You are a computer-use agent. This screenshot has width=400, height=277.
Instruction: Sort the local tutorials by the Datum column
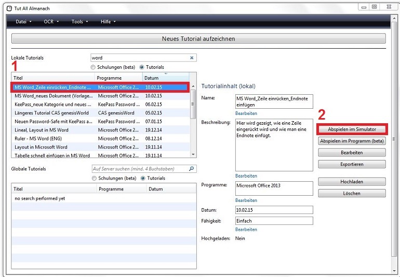point(166,78)
